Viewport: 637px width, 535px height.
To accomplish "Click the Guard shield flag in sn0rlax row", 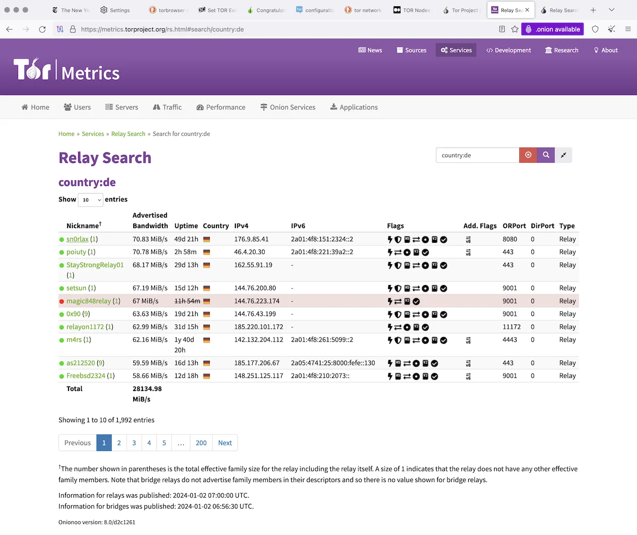I will point(398,239).
